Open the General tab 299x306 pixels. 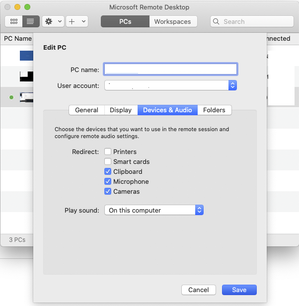pyautogui.click(x=86, y=110)
